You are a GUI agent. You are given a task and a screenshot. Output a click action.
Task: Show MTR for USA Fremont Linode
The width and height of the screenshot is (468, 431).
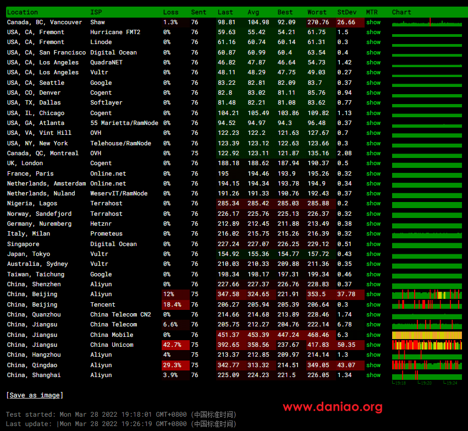(x=373, y=42)
